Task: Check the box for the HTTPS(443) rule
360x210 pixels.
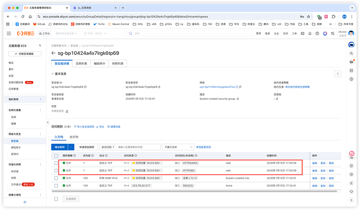Action: [56, 163]
